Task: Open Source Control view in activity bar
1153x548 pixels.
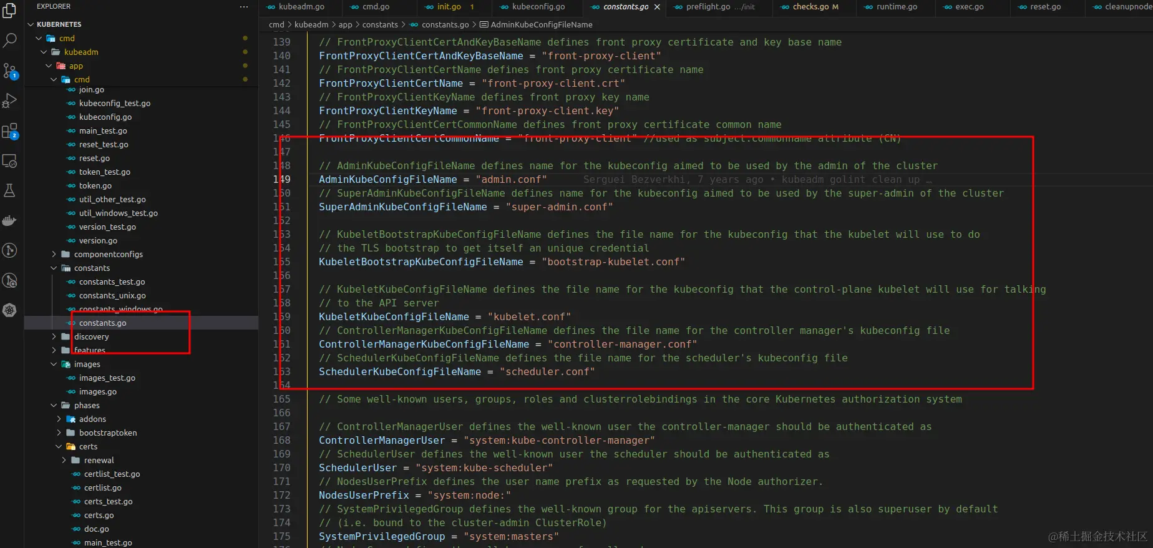Action: [10, 71]
